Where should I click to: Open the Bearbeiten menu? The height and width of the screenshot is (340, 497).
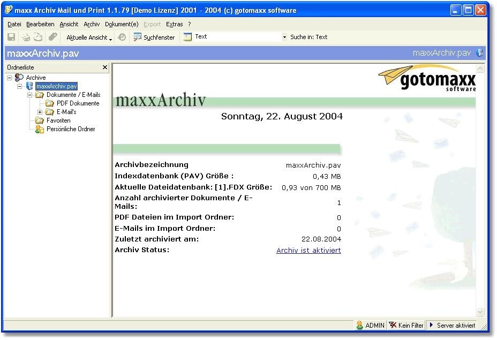click(40, 24)
